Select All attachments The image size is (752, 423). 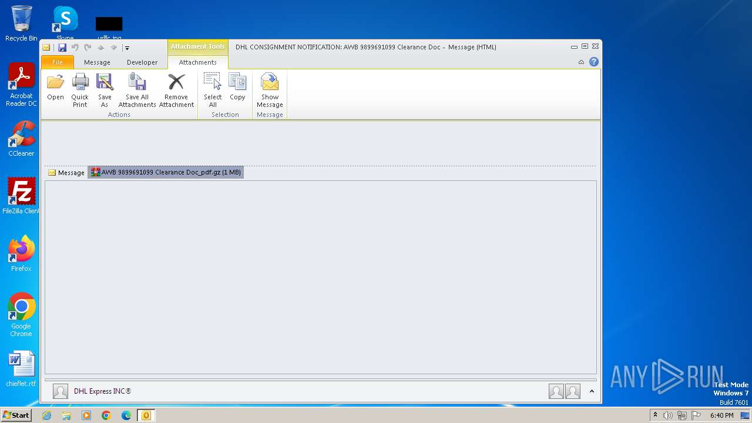[213, 90]
